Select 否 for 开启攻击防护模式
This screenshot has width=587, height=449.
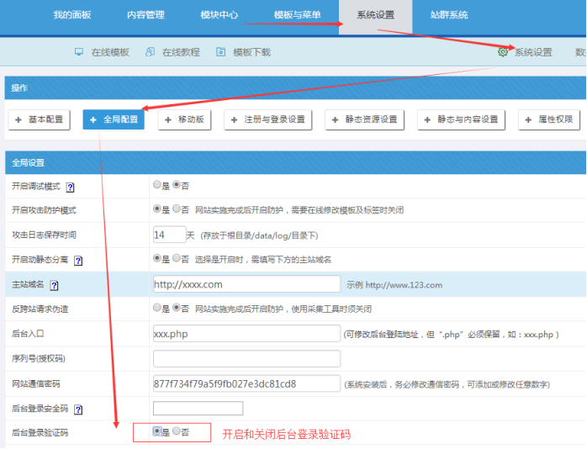(x=177, y=209)
